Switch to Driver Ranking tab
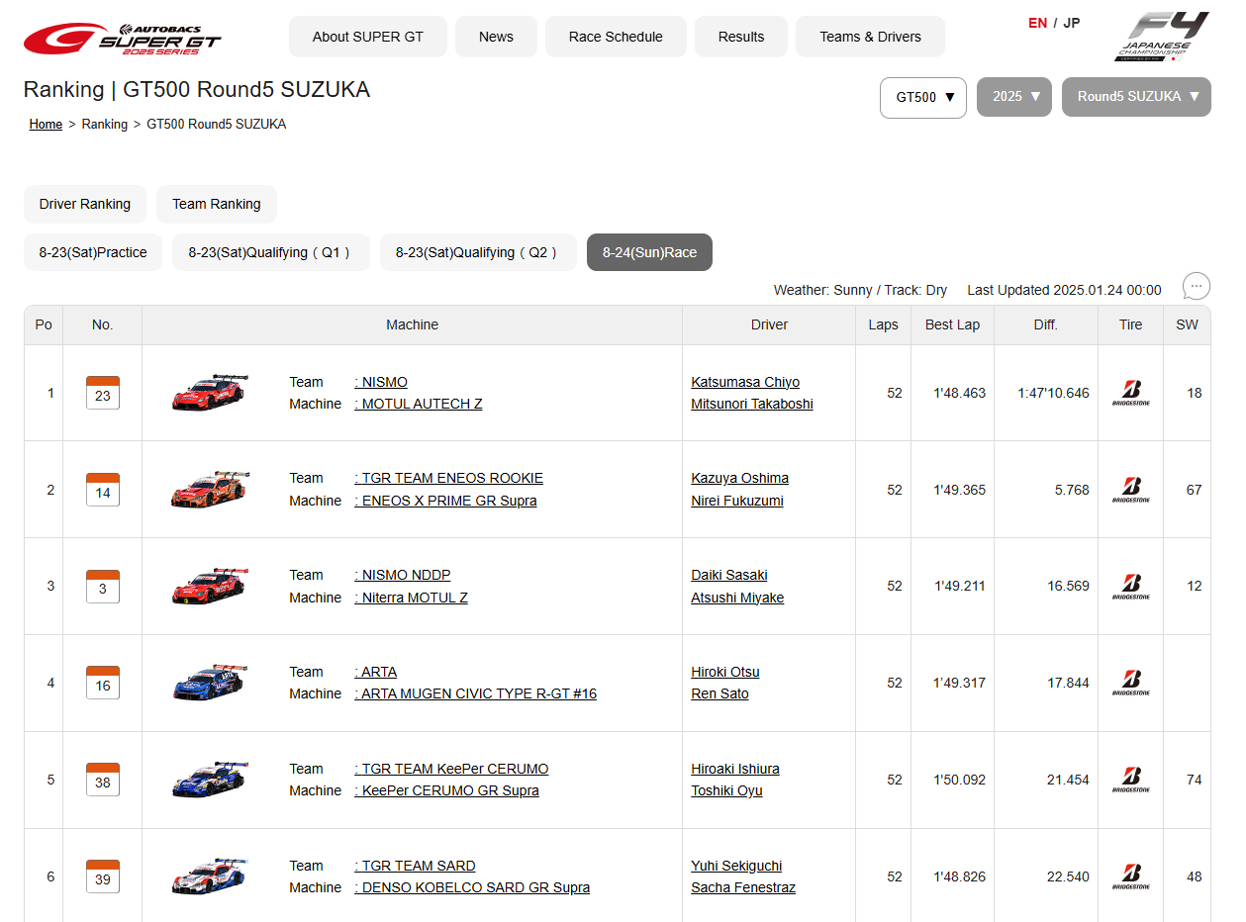 85,204
